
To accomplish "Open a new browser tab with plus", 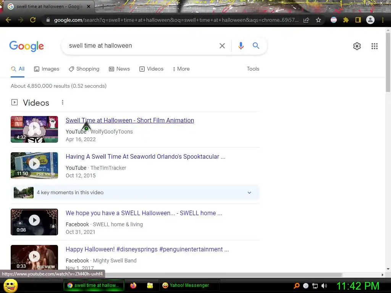I will point(103,7).
